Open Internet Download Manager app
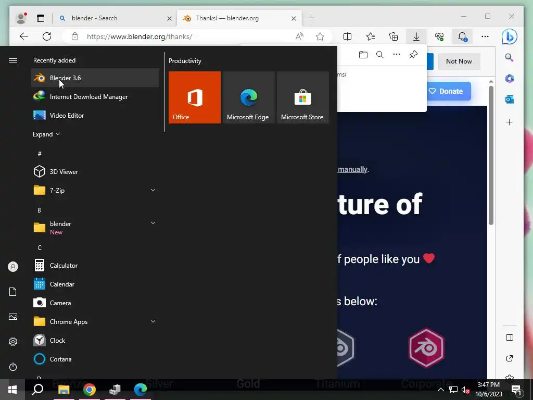 (95, 96)
